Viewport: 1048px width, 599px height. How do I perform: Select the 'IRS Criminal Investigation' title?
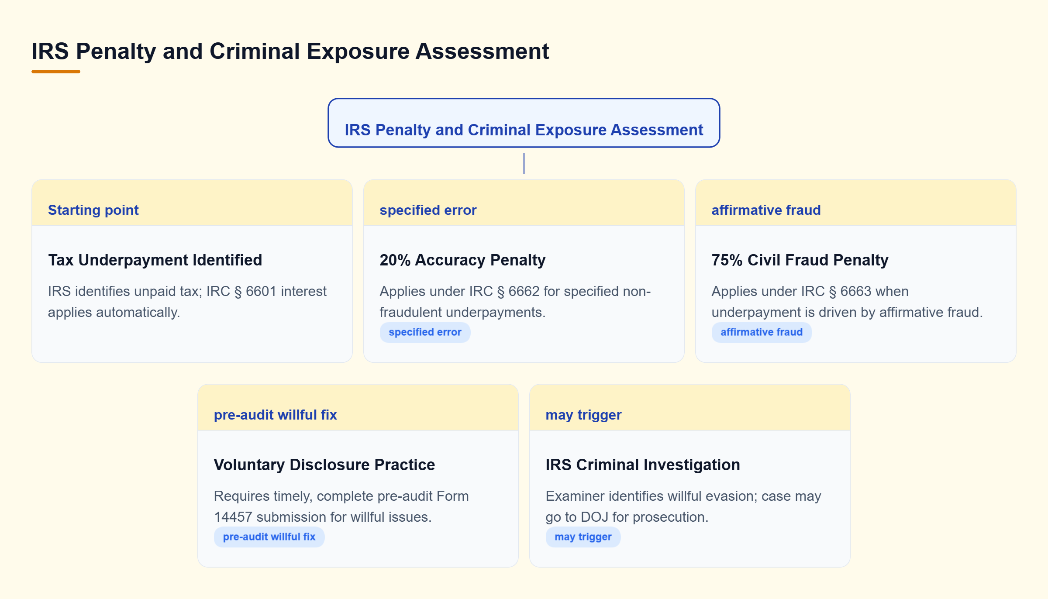pyautogui.click(x=643, y=465)
